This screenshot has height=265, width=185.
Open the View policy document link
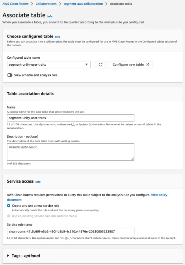click(x=159, y=195)
